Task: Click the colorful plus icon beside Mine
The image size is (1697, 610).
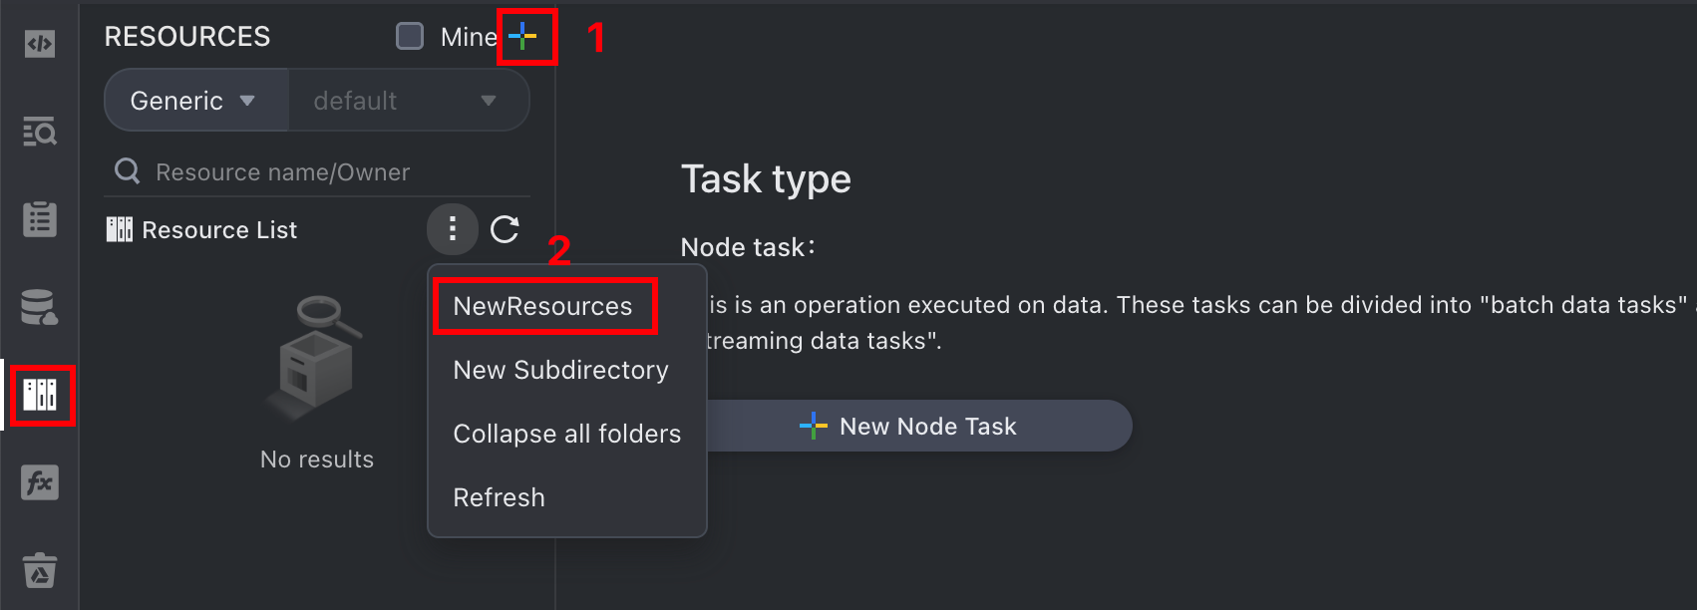Action: pyautogui.click(x=522, y=37)
